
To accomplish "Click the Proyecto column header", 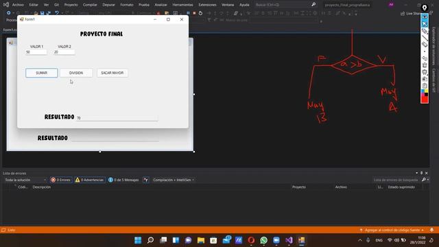I will pyautogui.click(x=299, y=187).
